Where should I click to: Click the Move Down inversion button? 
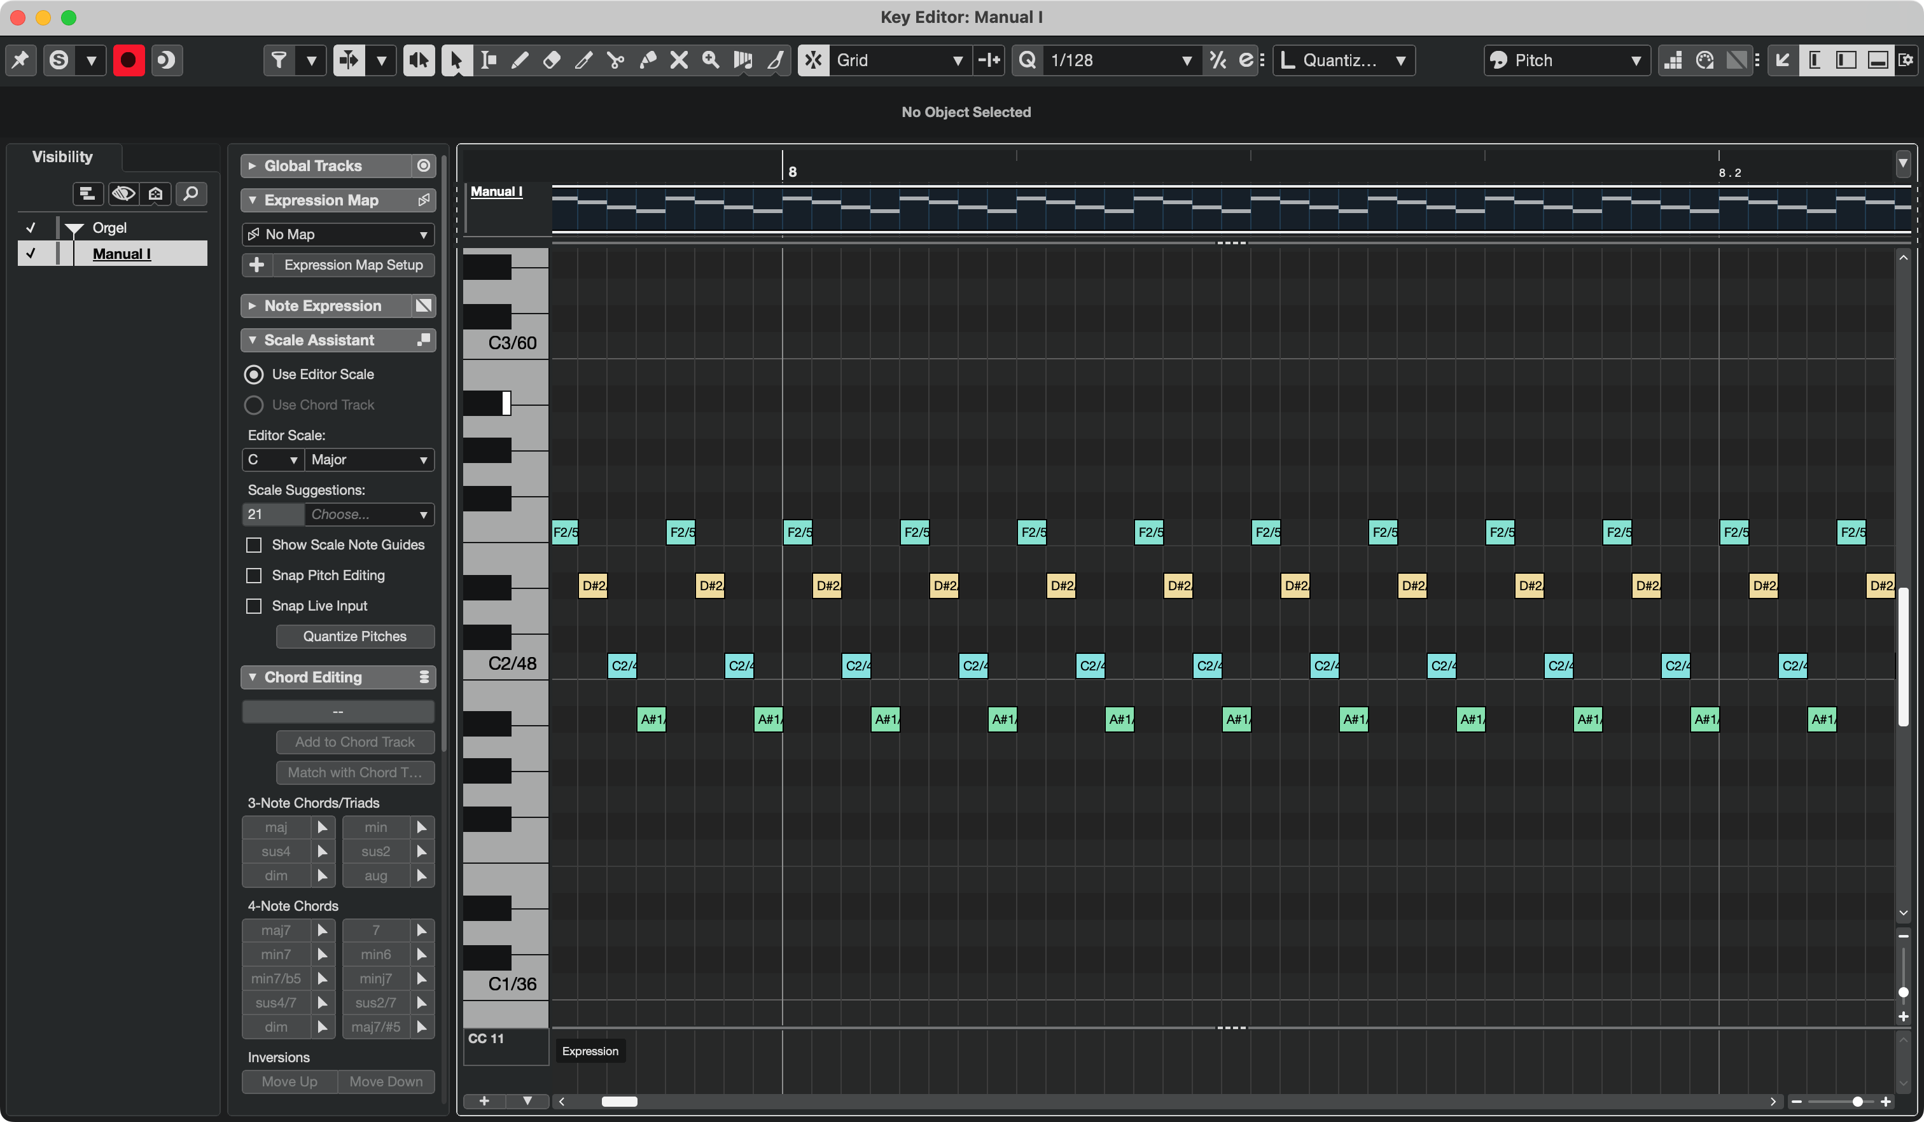[386, 1081]
